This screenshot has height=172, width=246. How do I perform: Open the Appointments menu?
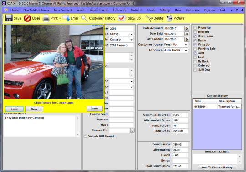[99, 10]
